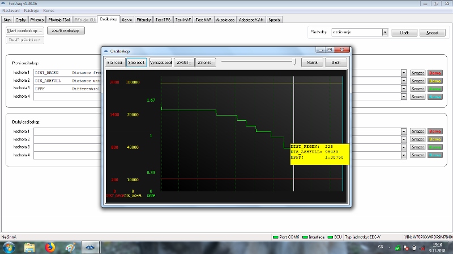Click the Zavřít osciloskop button
This screenshot has width=453, height=254.
coord(66,30)
